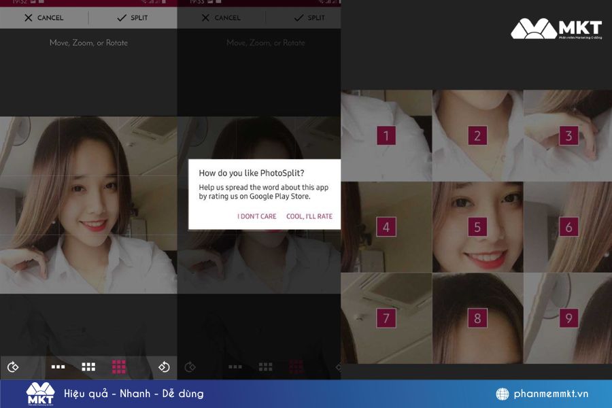Select three-dot row layout on undimmed crop screen
This screenshot has height=408, width=612.
(58, 367)
